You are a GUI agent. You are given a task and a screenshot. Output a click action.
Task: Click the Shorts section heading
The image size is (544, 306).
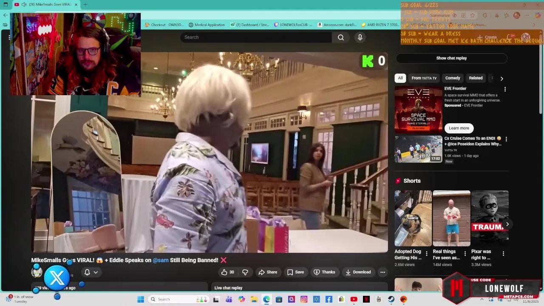pos(412,181)
